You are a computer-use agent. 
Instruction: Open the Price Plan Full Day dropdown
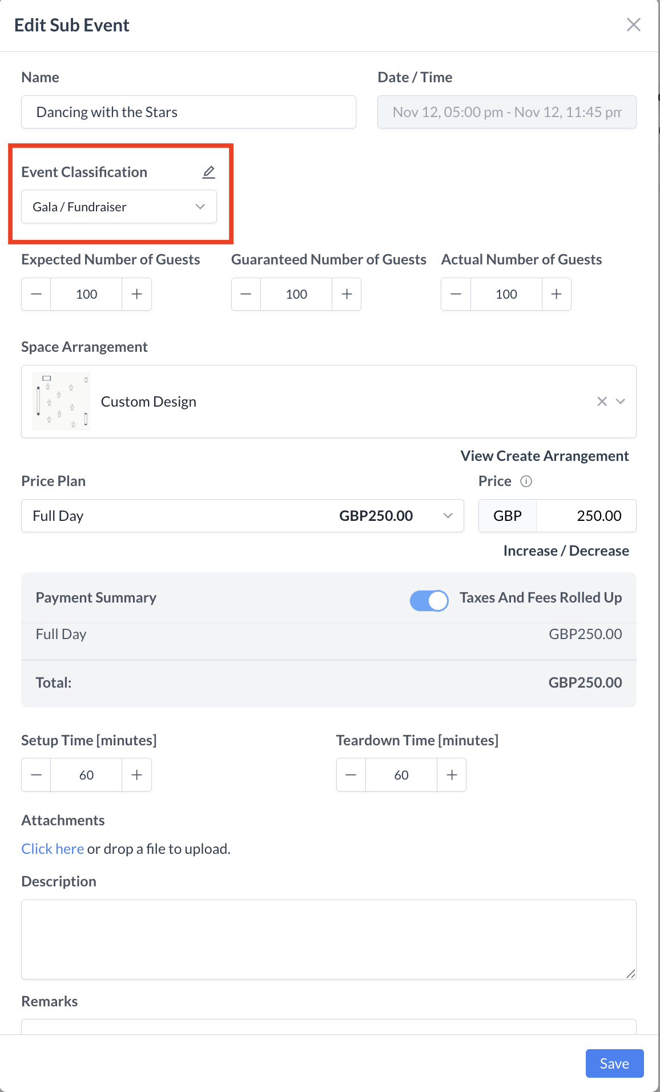click(242, 516)
